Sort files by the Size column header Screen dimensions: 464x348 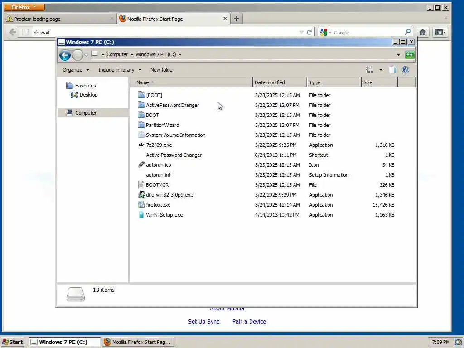click(x=379, y=82)
